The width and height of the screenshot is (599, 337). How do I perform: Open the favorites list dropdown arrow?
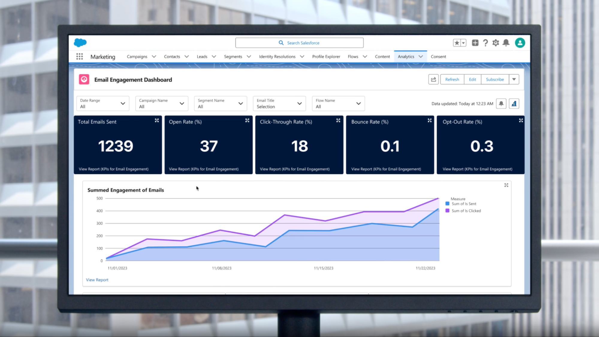click(x=463, y=43)
